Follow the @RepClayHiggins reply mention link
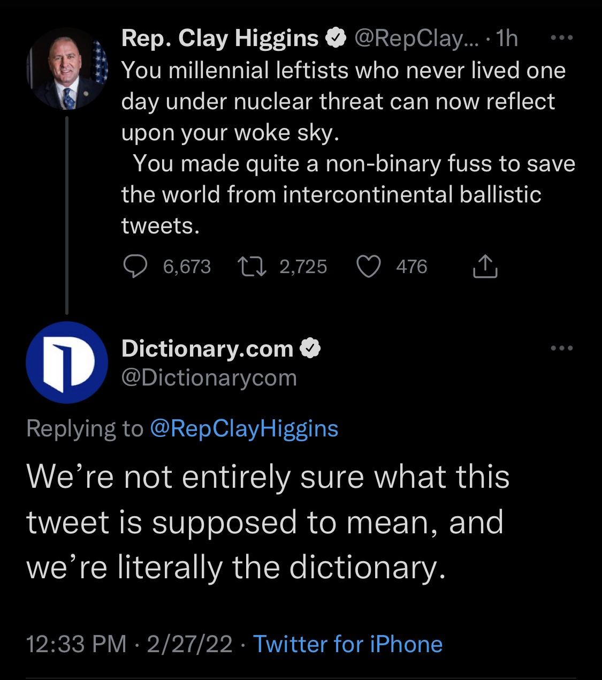 [245, 428]
